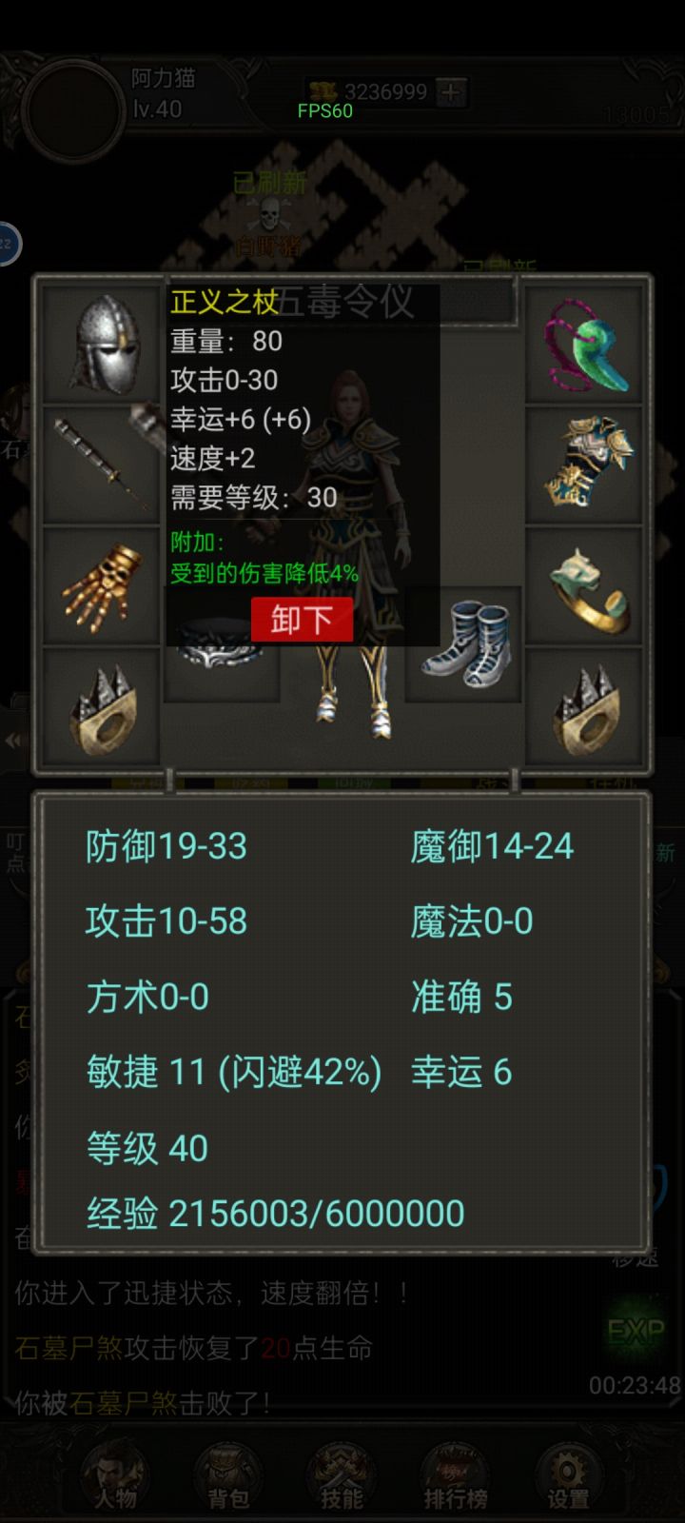685x1523 pixels.
Task: Select the striped boots equipment slot
Action: tap(464, 643)
